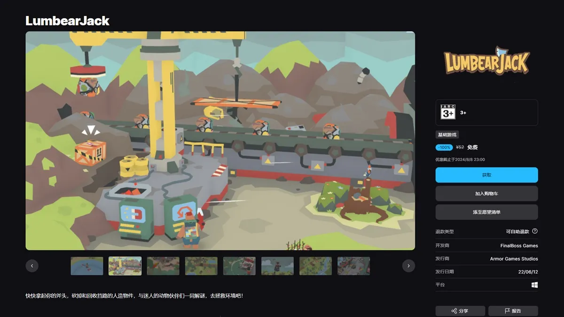
Task: Select the first screenshot thumbnail with the lake
Action: click(87, 266)
